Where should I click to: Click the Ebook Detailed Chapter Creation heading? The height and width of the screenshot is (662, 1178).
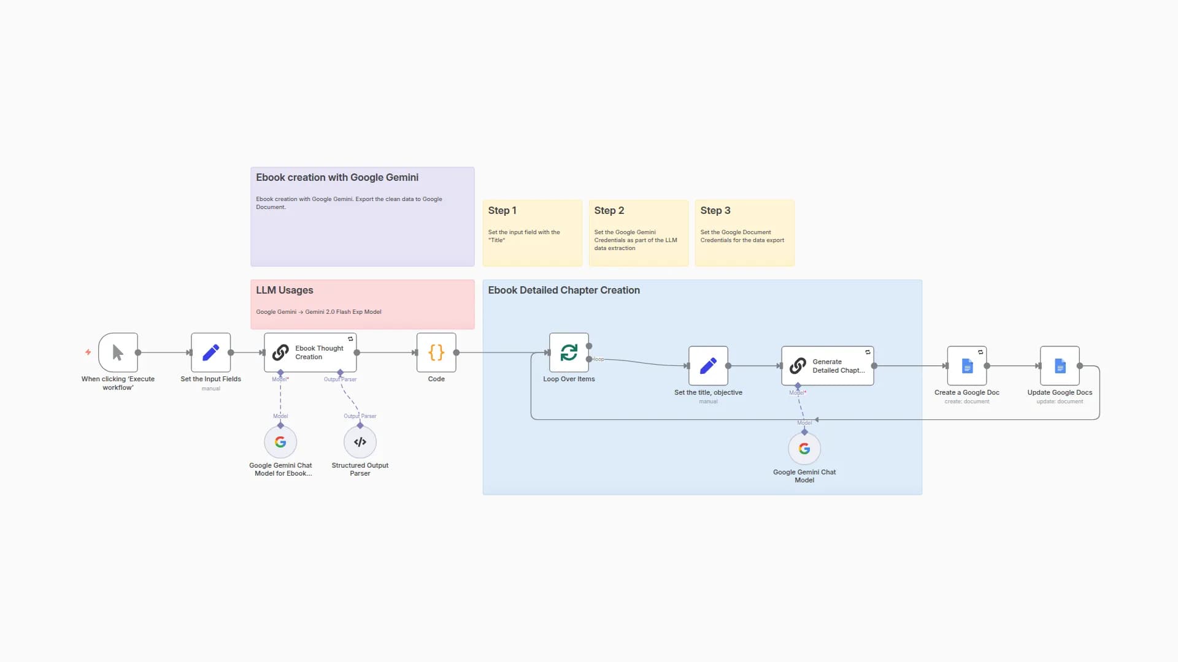click(563, 291)
